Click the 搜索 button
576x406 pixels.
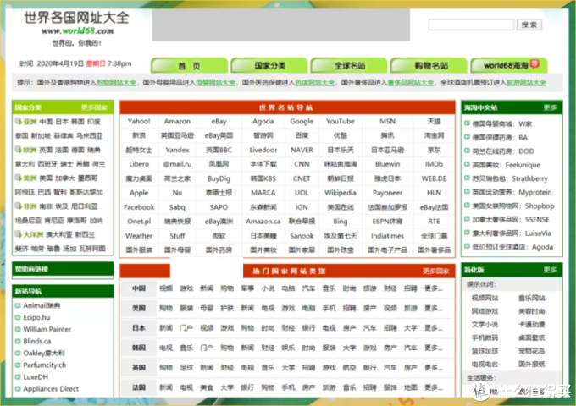(x=529, y=25)
